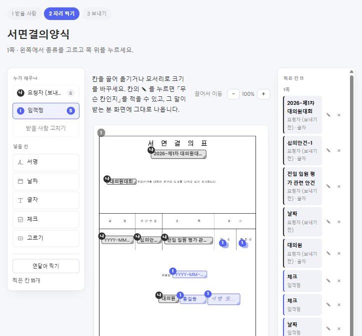Click the 100% zoom level label
Viewport: 362px width, 336px height.
(248, 94)
